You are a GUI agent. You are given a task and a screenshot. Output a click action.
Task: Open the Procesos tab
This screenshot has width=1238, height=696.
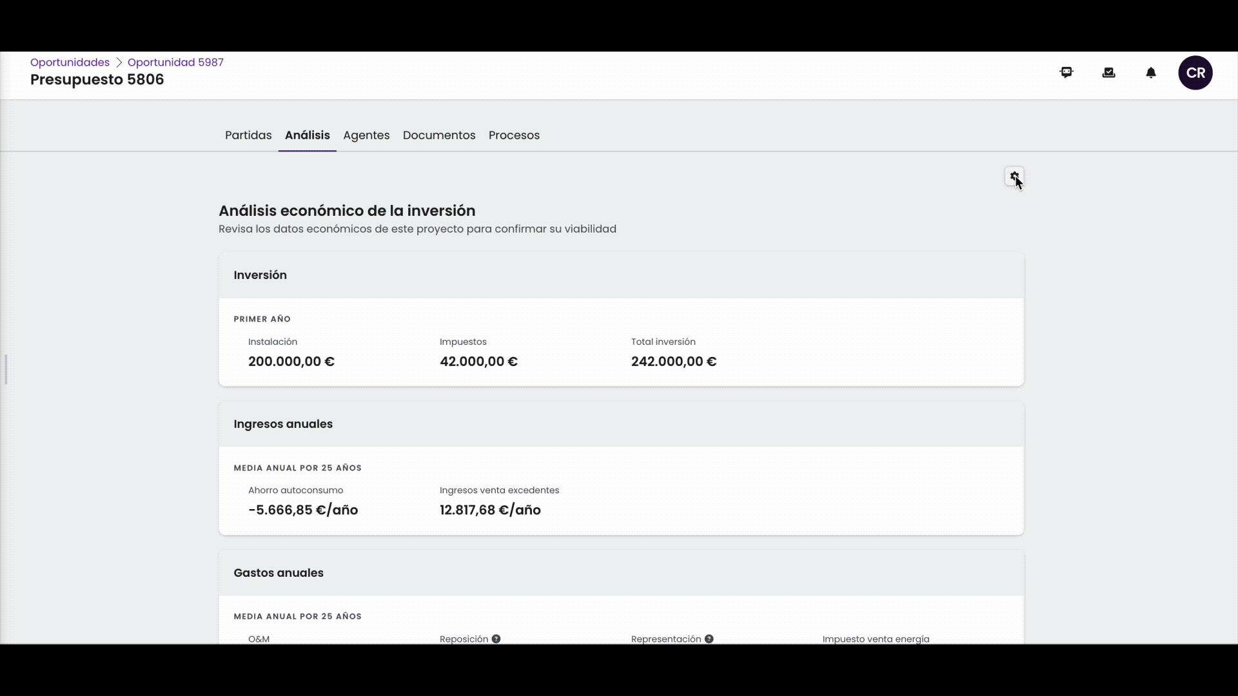pos(514,135)
